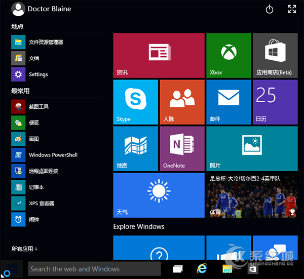Open the Doctor Blaine user account menu
This screenshot has width=304, height=279.
pos(41,9)
